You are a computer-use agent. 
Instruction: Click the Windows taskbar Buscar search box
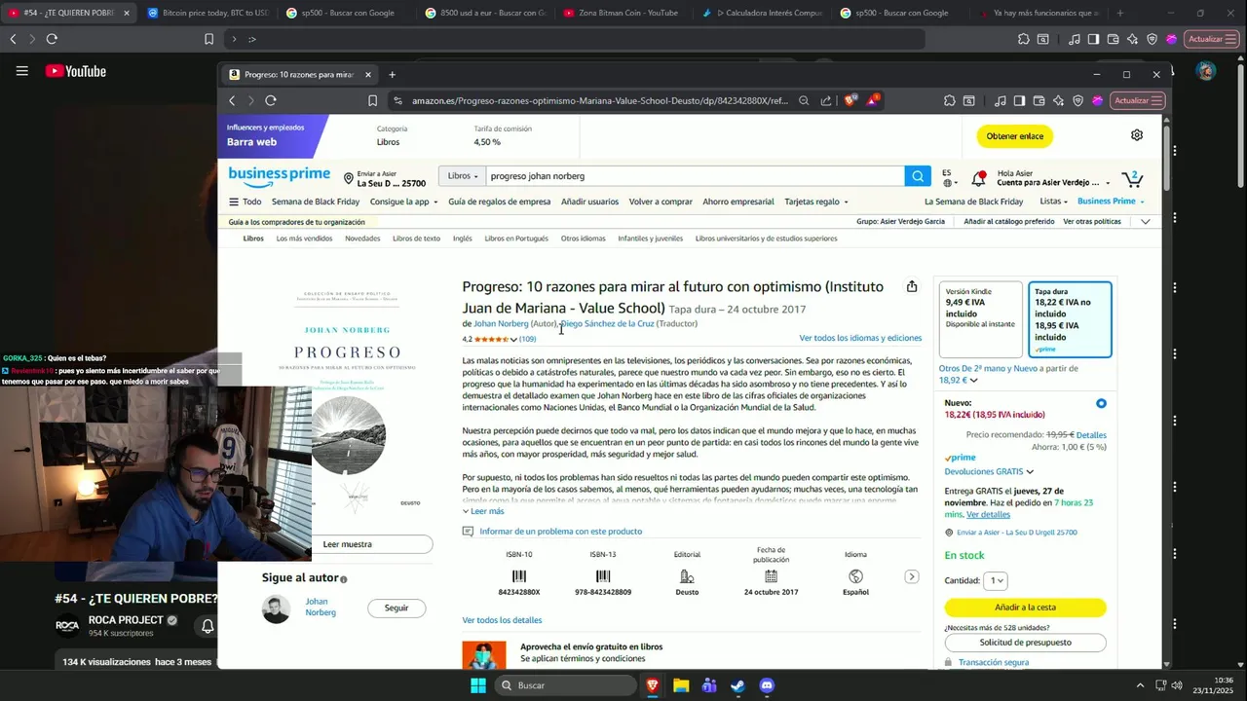(566, 685)
